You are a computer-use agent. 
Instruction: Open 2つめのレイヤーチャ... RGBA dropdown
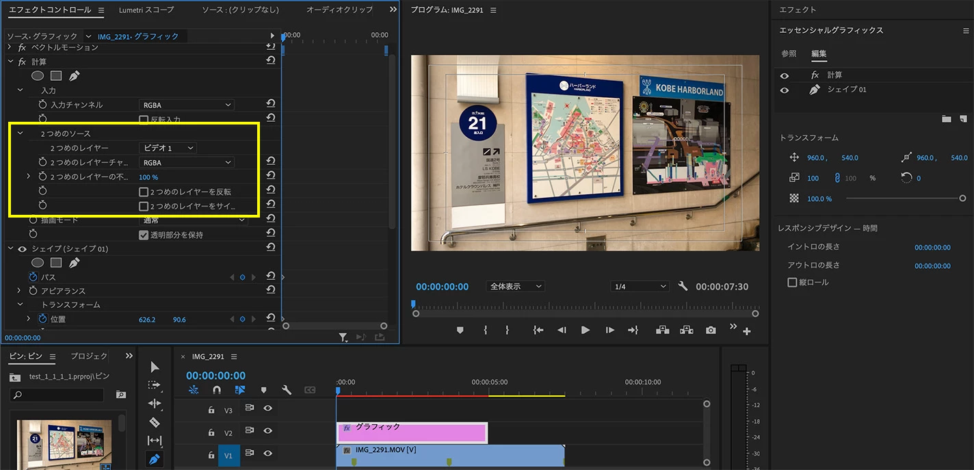pyautogui.click(x=186, y=162)
